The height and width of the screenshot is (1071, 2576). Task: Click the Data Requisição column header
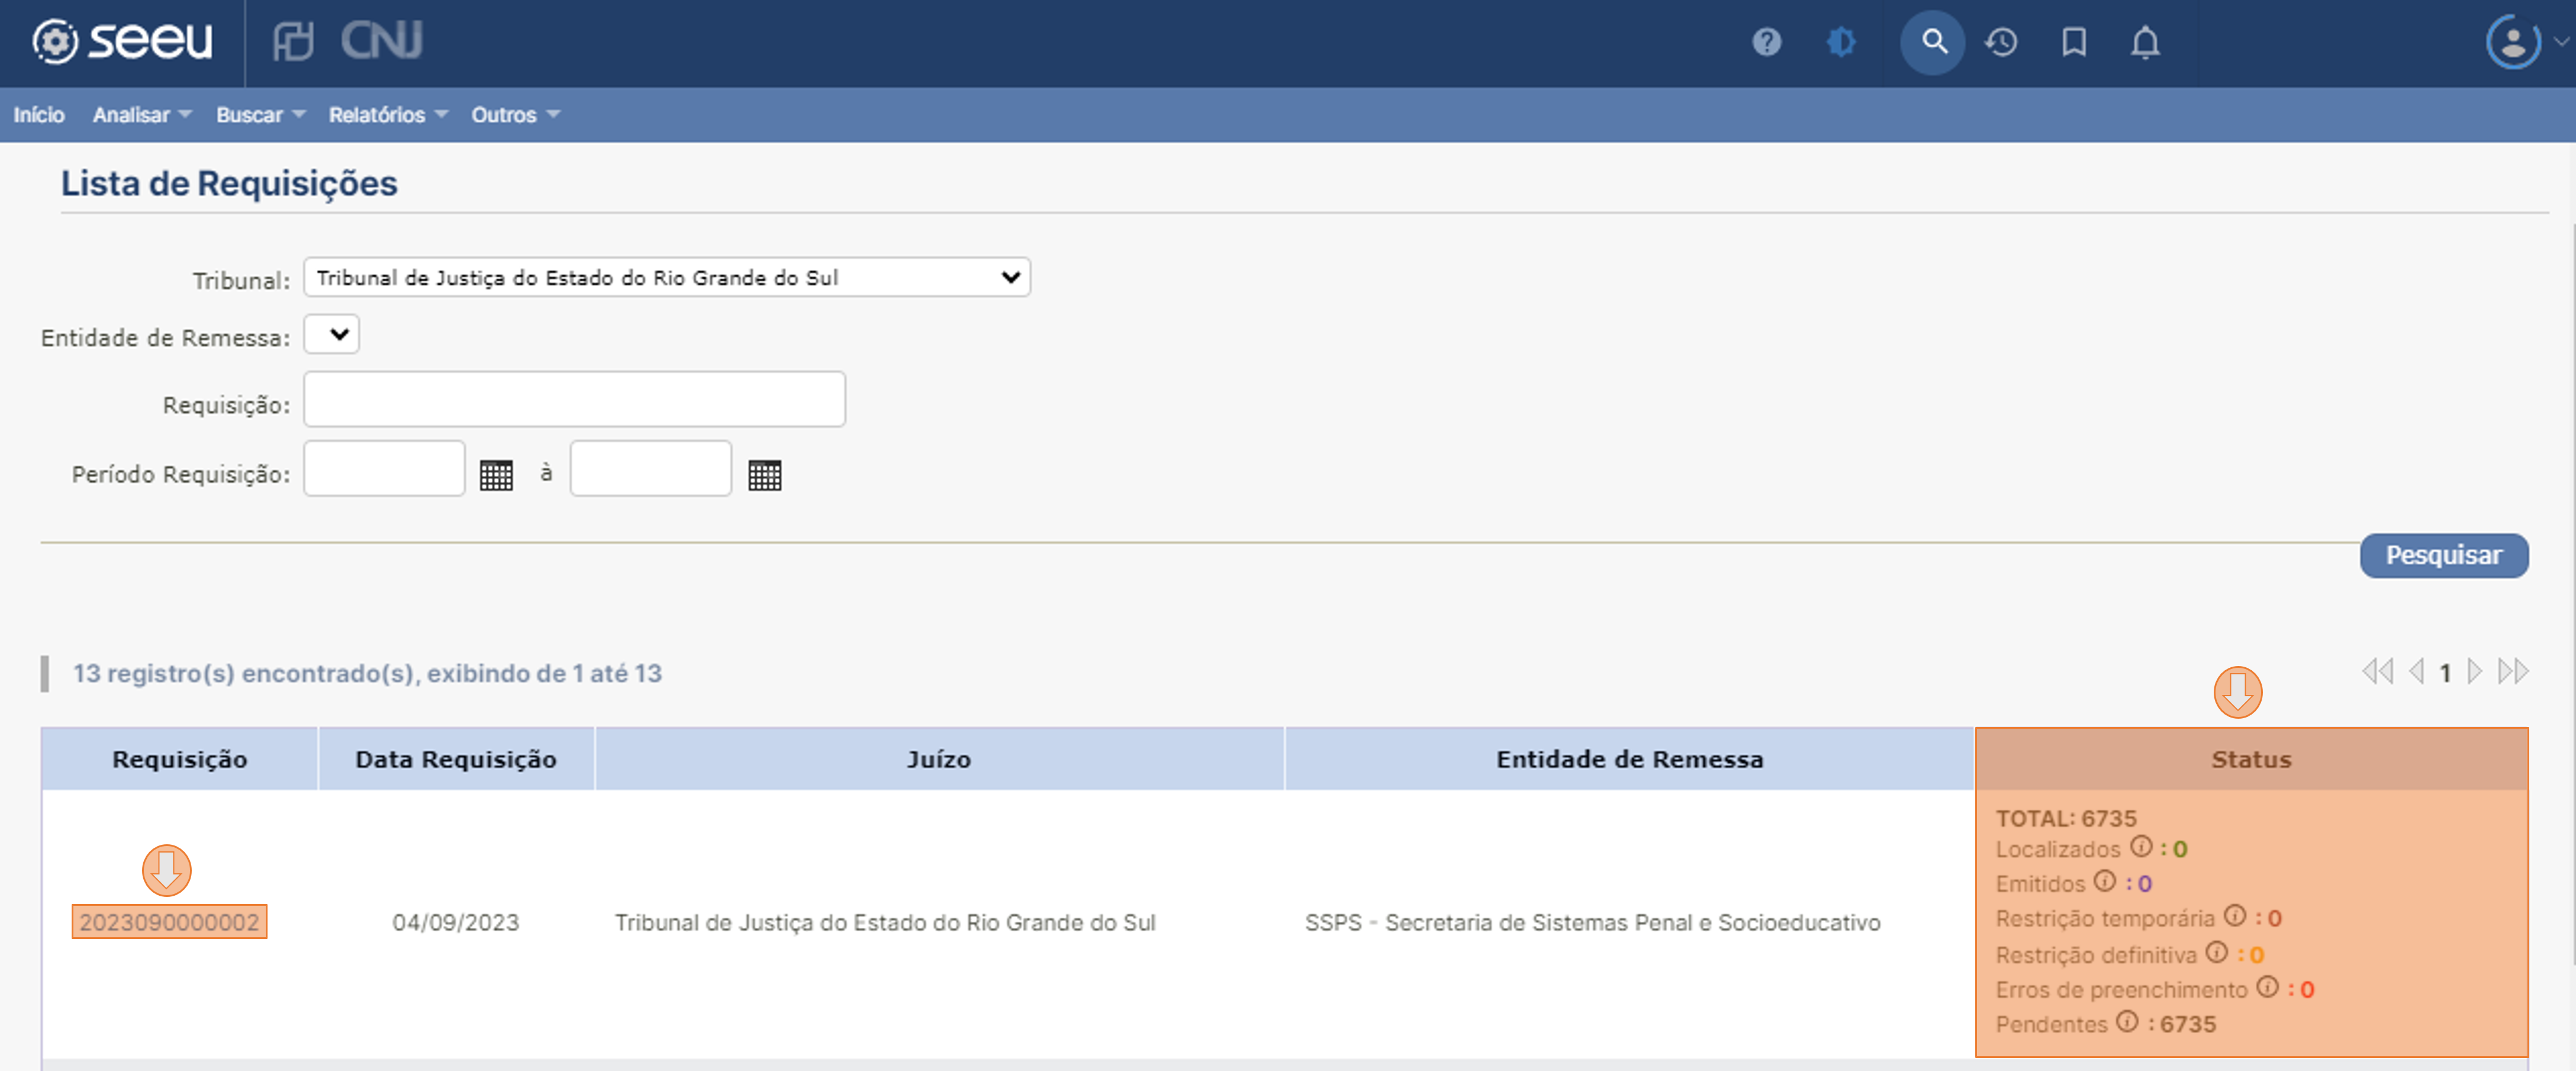[456, 759]
